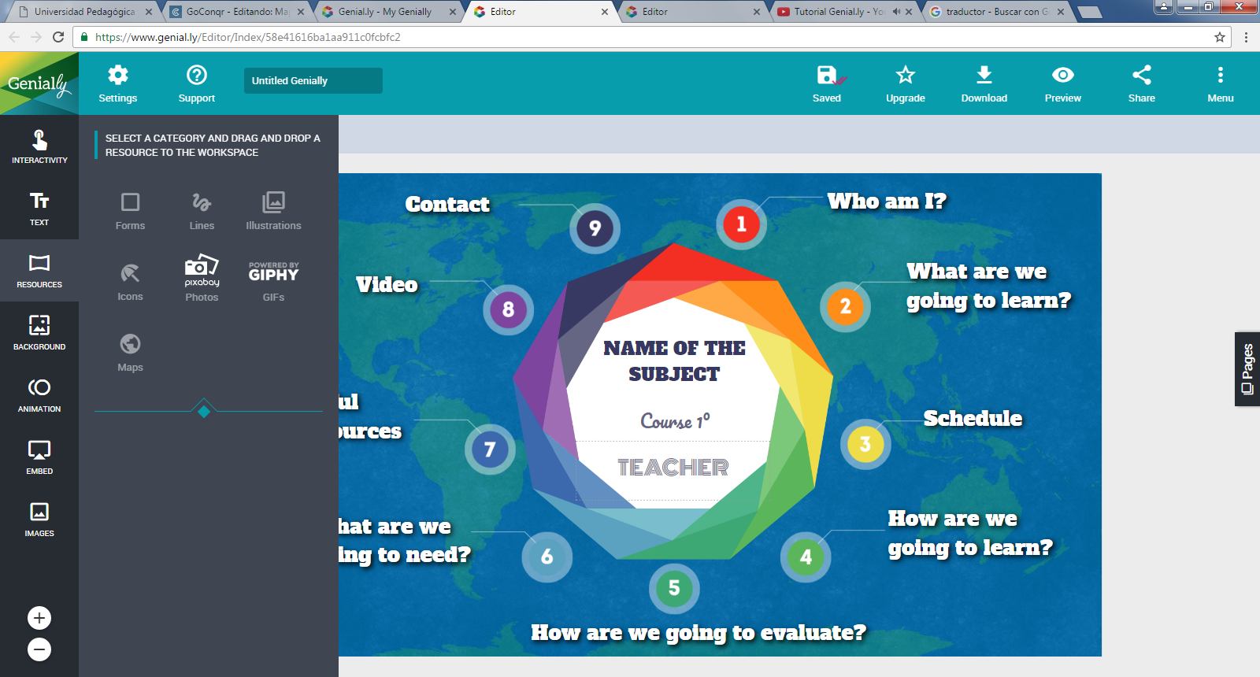This screenshot has height=677, width=1260.
Task: Click numbered circle 6 on the canvas
Action: click(547, 557)
